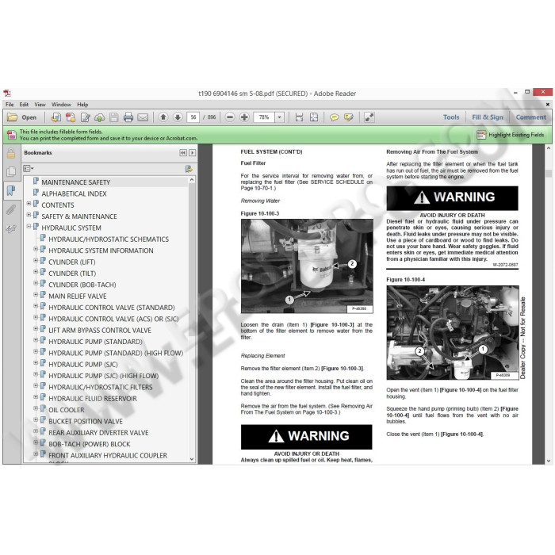Print the document with printer icon
The image size is (555, 555).
click(x=128, y=117)
